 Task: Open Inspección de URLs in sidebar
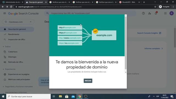tap(16, 40)
